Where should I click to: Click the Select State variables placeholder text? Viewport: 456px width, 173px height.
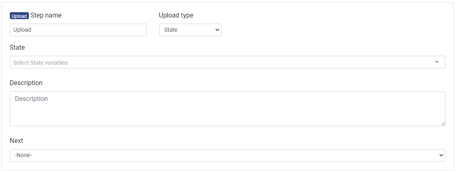40,63
